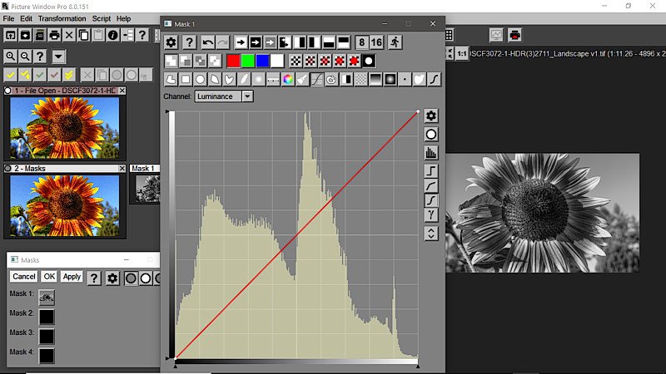The image size is (666, 374).
Task: Click the undo arrow in Mask 1
Action: click(208, 42)
